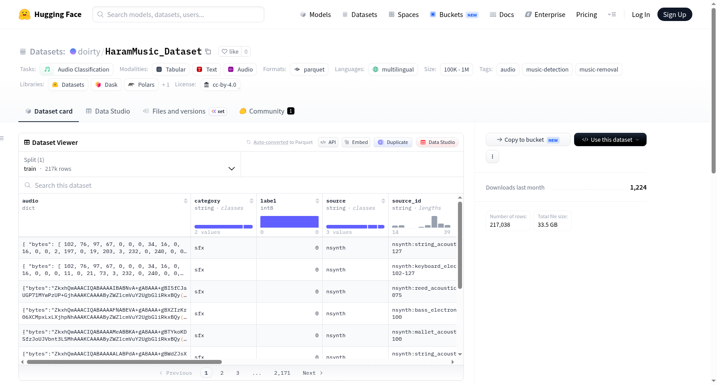The width and height of the screenshot is (717, 385).
Task: Filter by size 100K - 1M tag
Action: click(x=456, y=69)
